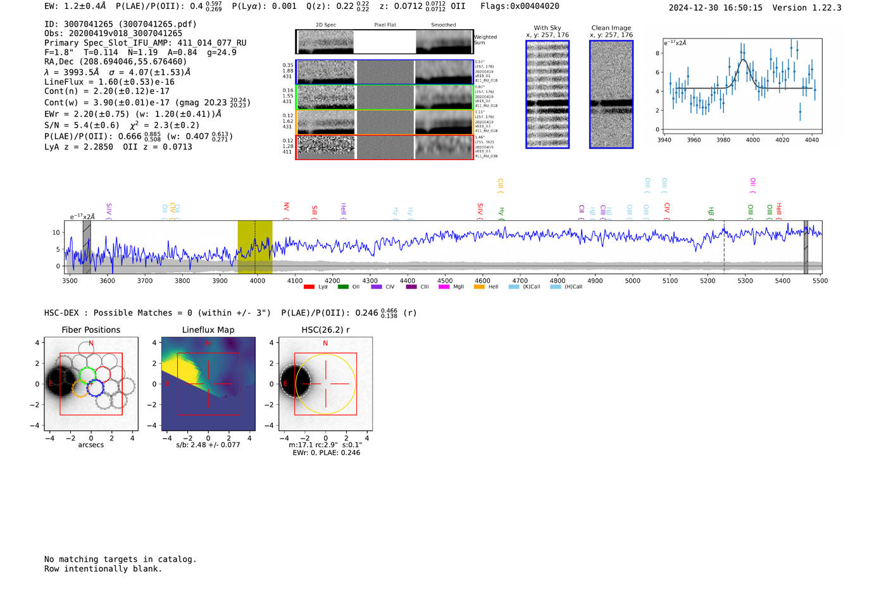Open the Clean Image cutout
The height and width of the screenshot is (603, 886).
tap(611, 94)
